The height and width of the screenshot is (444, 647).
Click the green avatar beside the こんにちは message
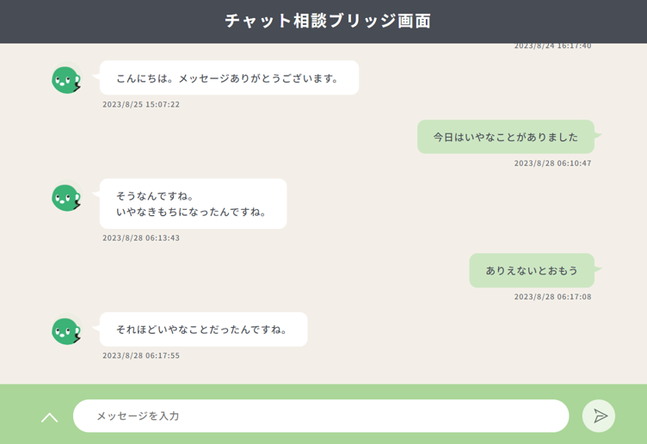[65, 79]
